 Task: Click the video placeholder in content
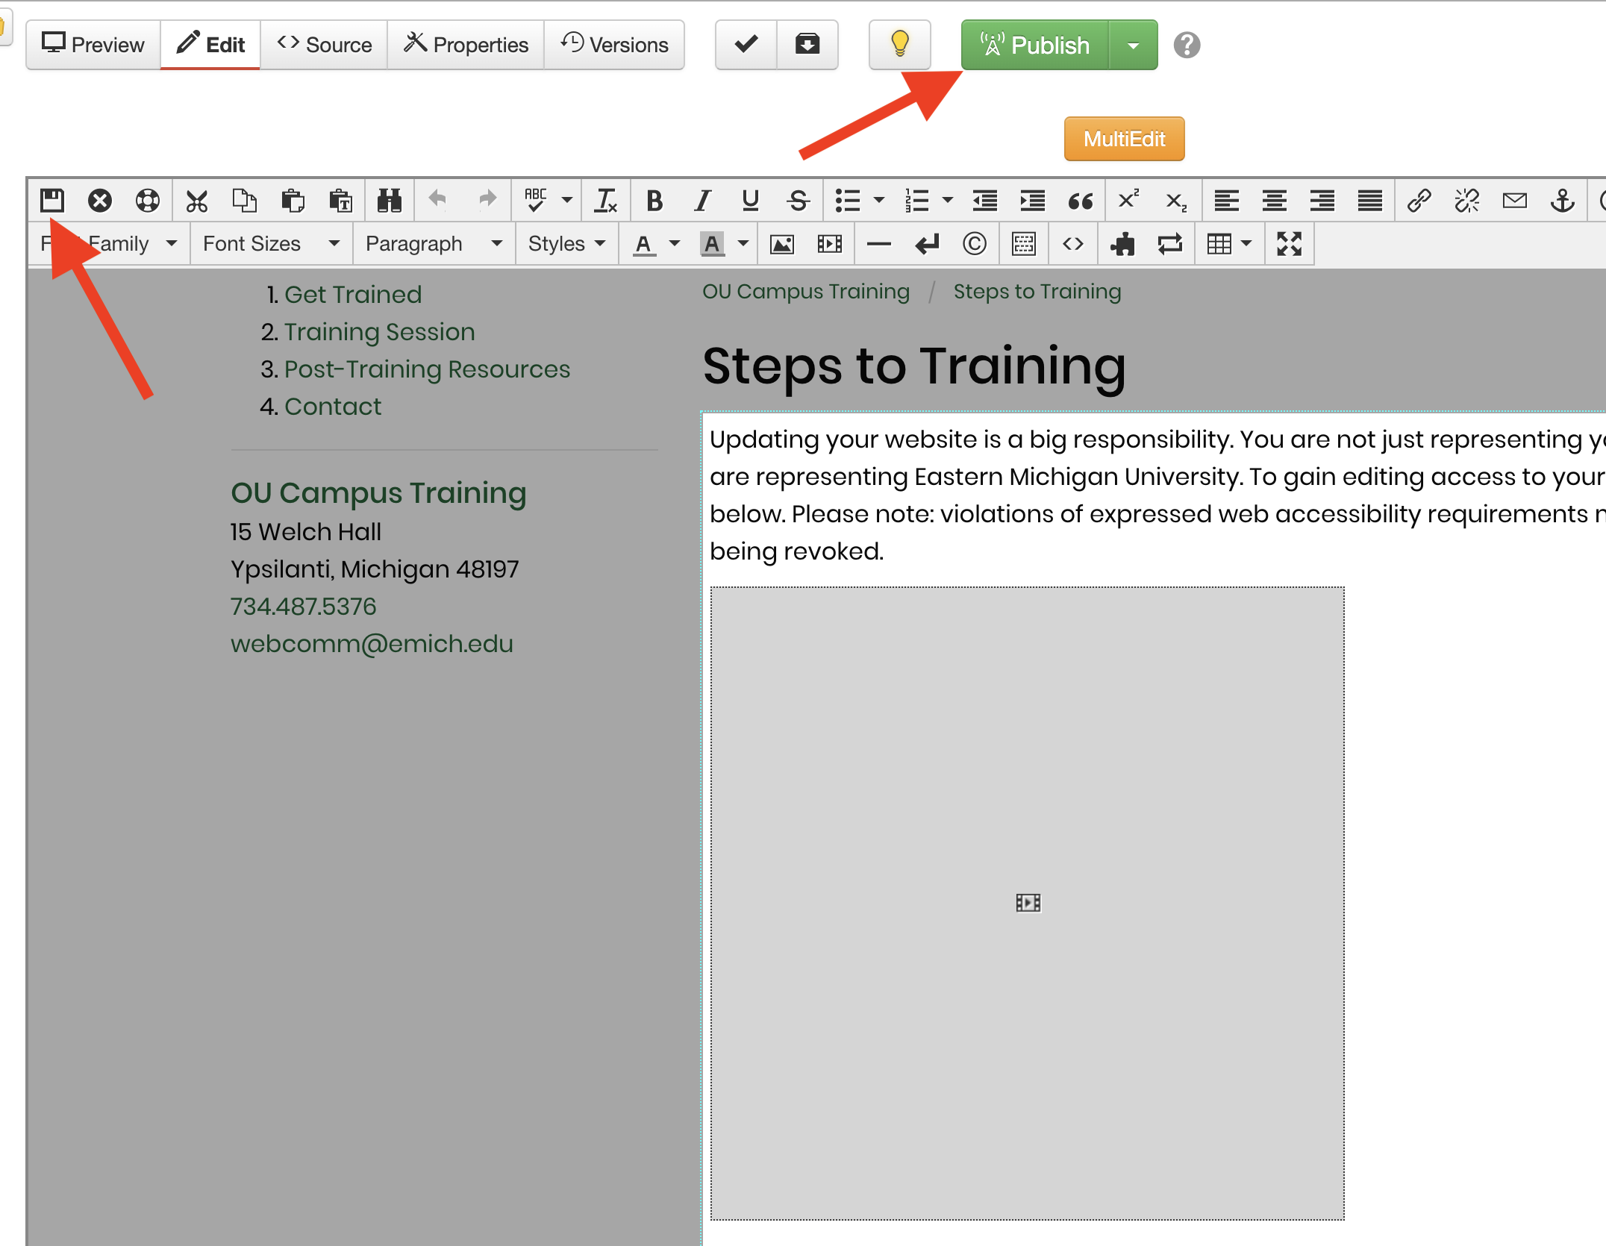pyautogui.click(x=1028, y=904)
